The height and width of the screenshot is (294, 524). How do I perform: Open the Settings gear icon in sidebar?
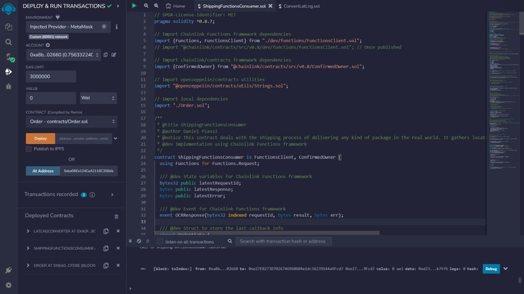[8, 285]
